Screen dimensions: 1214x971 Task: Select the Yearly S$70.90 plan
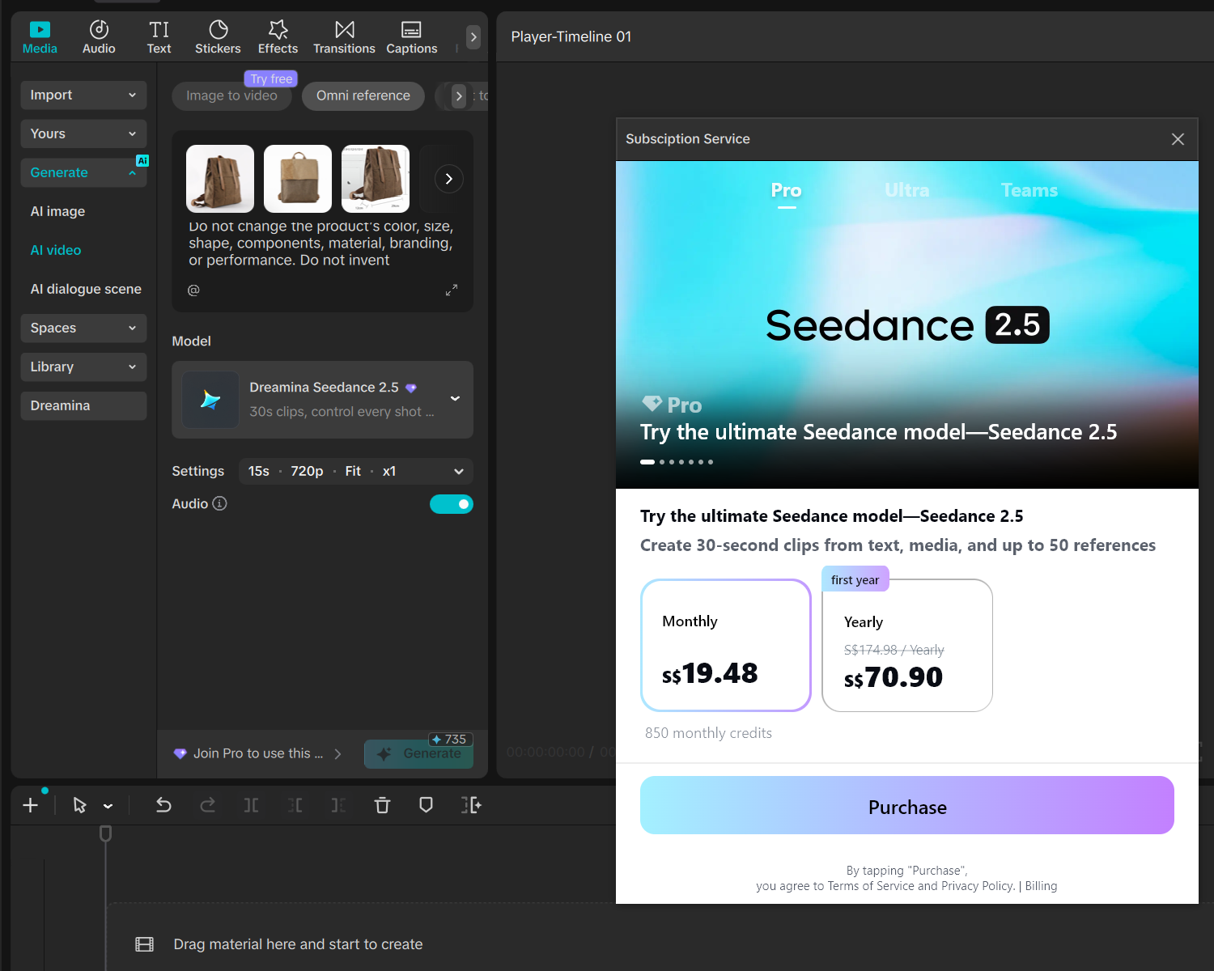tap(907, 645)
